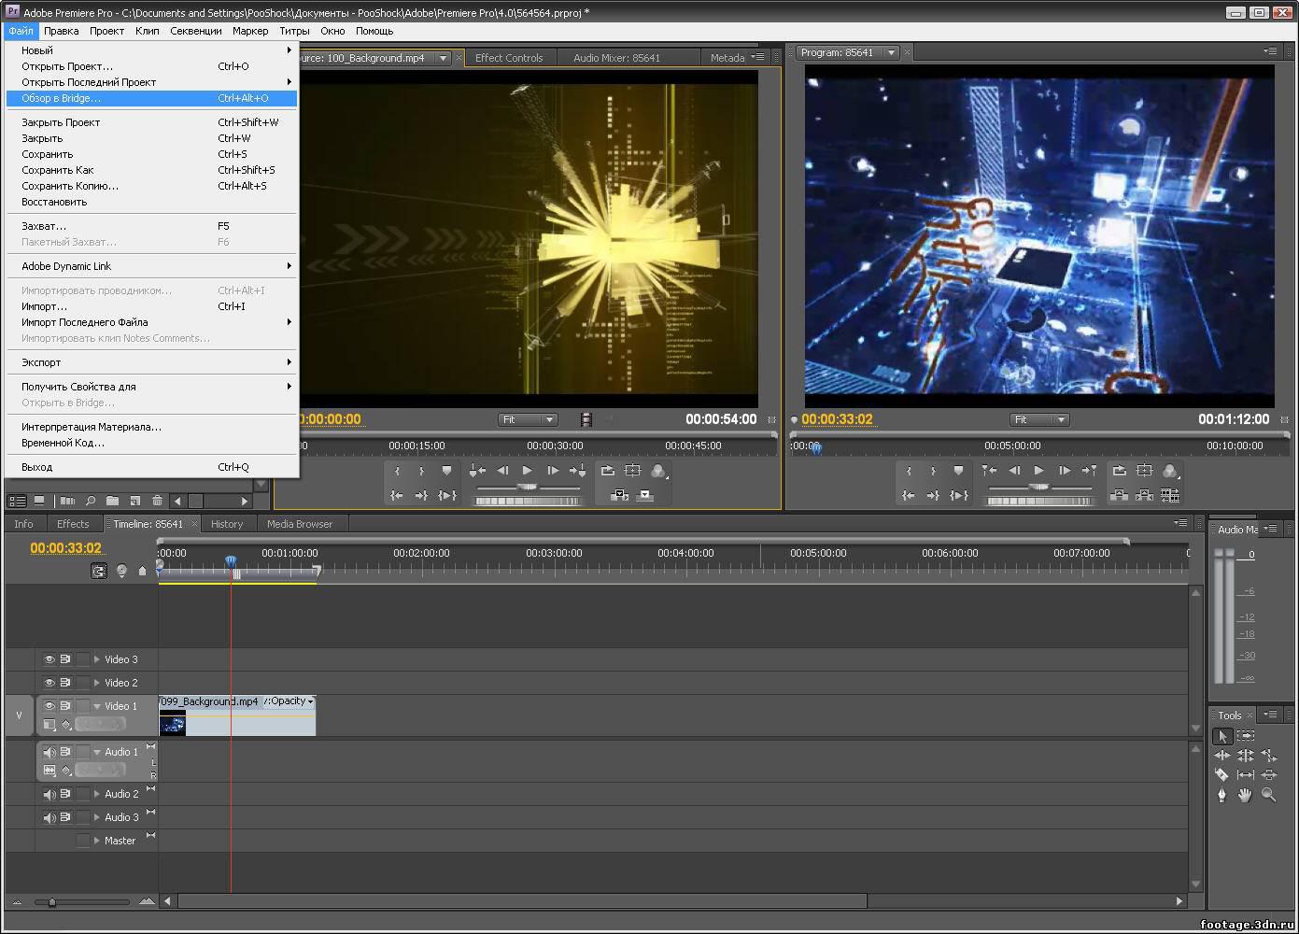The height and width of the screenshot is (934, 1299).
Task: Switch to Effect Controls tab
Action: (509, 58)
